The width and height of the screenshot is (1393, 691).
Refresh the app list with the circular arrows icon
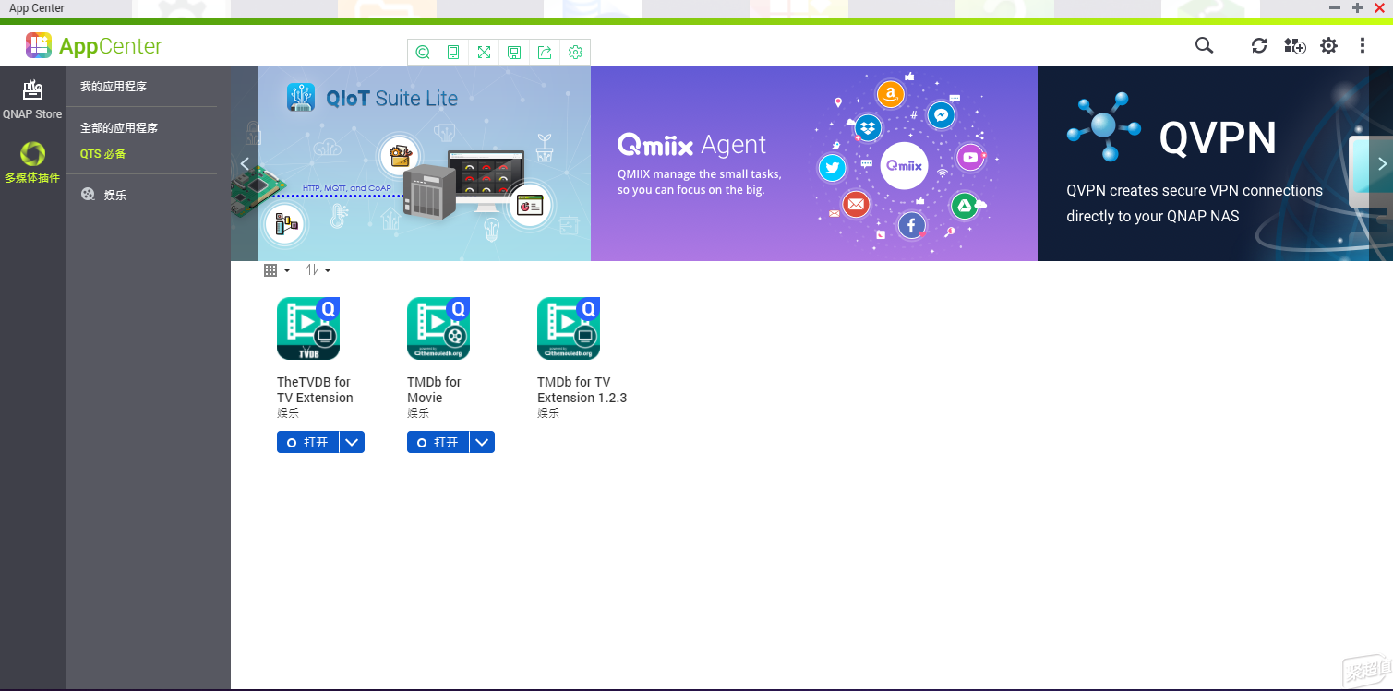[x=1259, y=45]
